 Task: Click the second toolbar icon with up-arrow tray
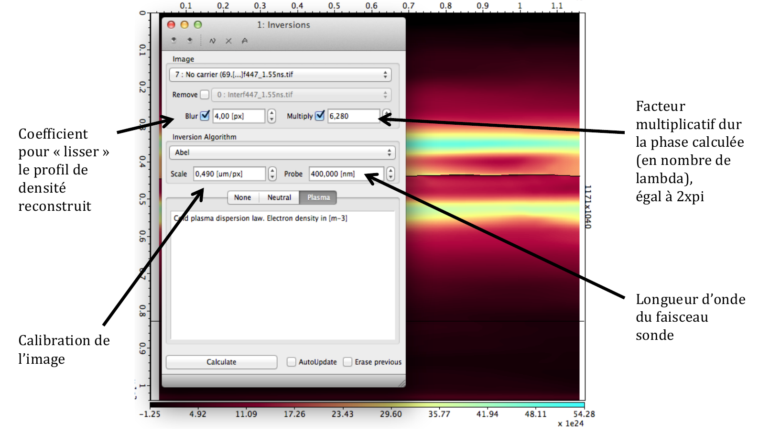coord(190,41)
